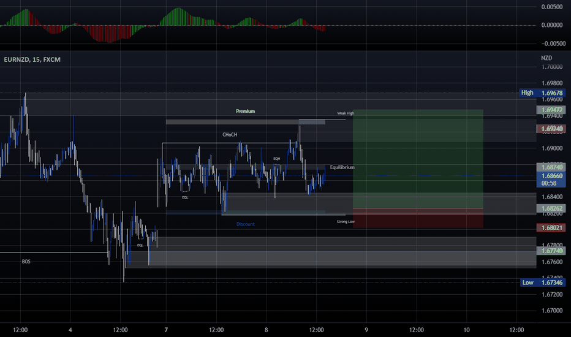Click the current price 1.68660 label
Viewport: 571px width, 337px height.
coord(551,176)
